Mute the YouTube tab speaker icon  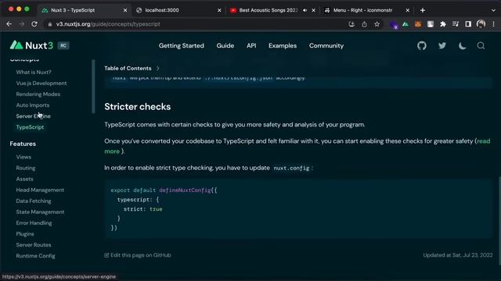[x=305, y=10]
